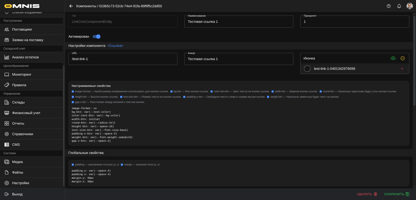Click the Настройки gear menu item
The width and height of the screenshot is (416, 200).
(21, 183)
